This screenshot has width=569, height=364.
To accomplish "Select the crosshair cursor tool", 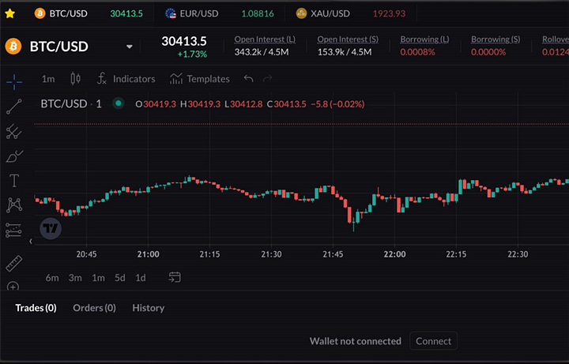I will (x=14, y=81).
